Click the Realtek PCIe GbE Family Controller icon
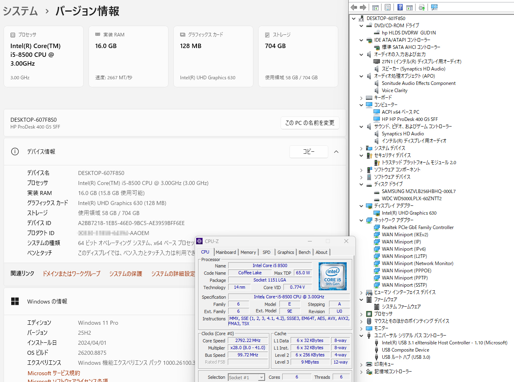The width and height of the screenshot is (514, 382). point(377,227)
